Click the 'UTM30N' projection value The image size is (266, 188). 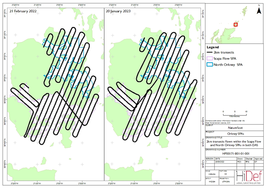226,182
